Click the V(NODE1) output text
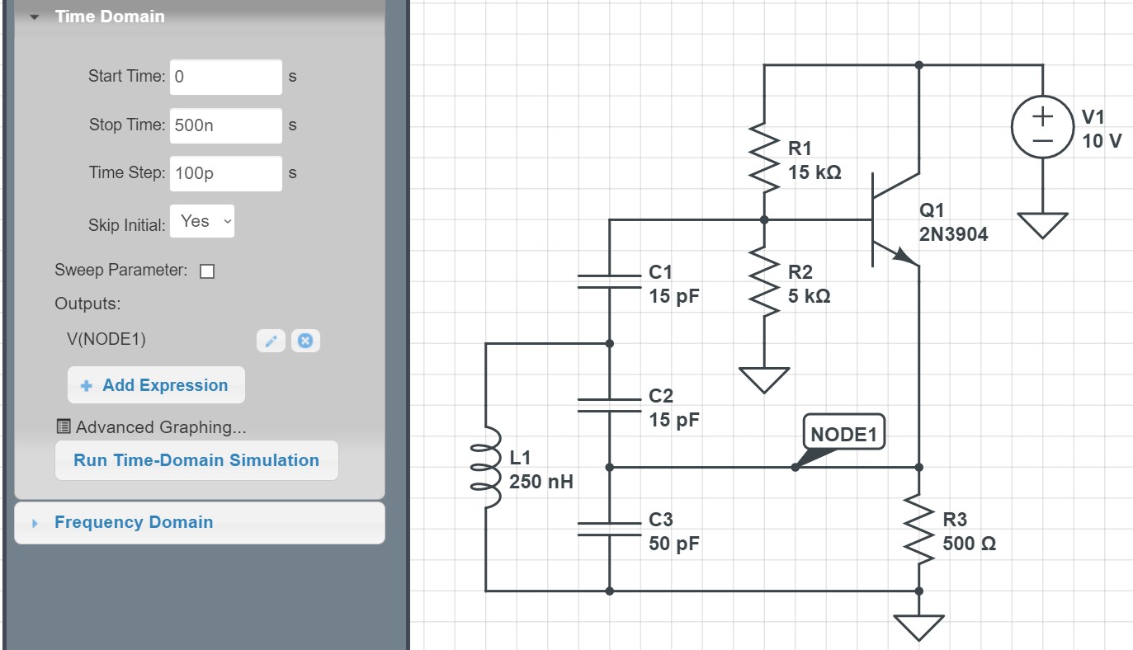Screen dimensions: 1133x650 pos(106,339)
